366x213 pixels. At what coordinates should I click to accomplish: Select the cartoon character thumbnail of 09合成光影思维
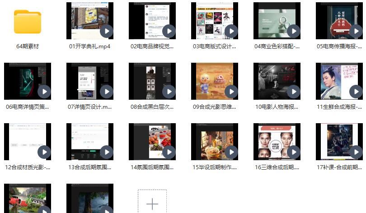[x=215, y=81]
